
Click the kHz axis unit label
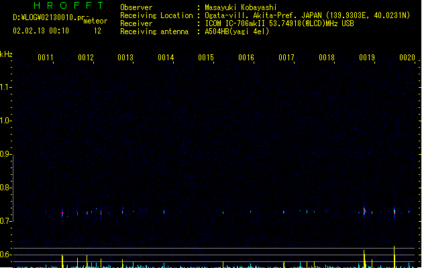tap(6, 54)
